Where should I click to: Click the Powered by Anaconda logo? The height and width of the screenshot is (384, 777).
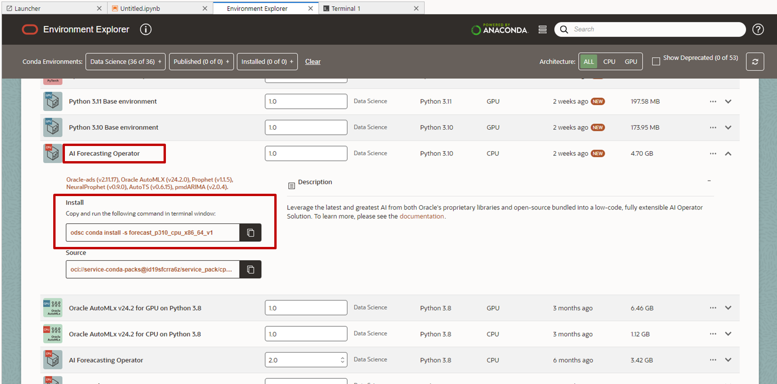[x=499, y=30]
